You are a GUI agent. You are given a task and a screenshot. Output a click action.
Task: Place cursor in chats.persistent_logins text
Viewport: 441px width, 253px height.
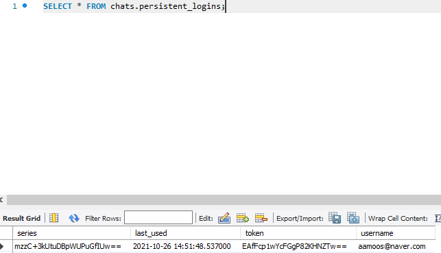[x=166, y=6]
